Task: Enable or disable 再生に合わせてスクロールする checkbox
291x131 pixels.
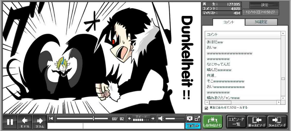Action: (206, 108)
